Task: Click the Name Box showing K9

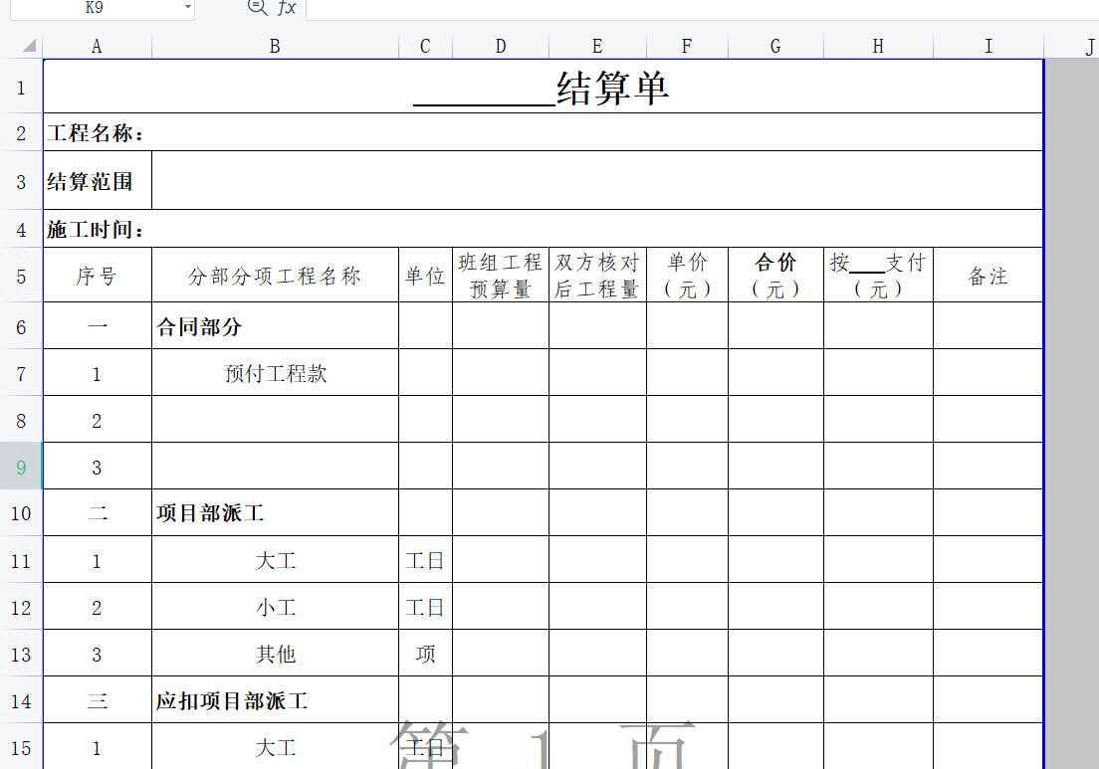Action: pos(95,8)
